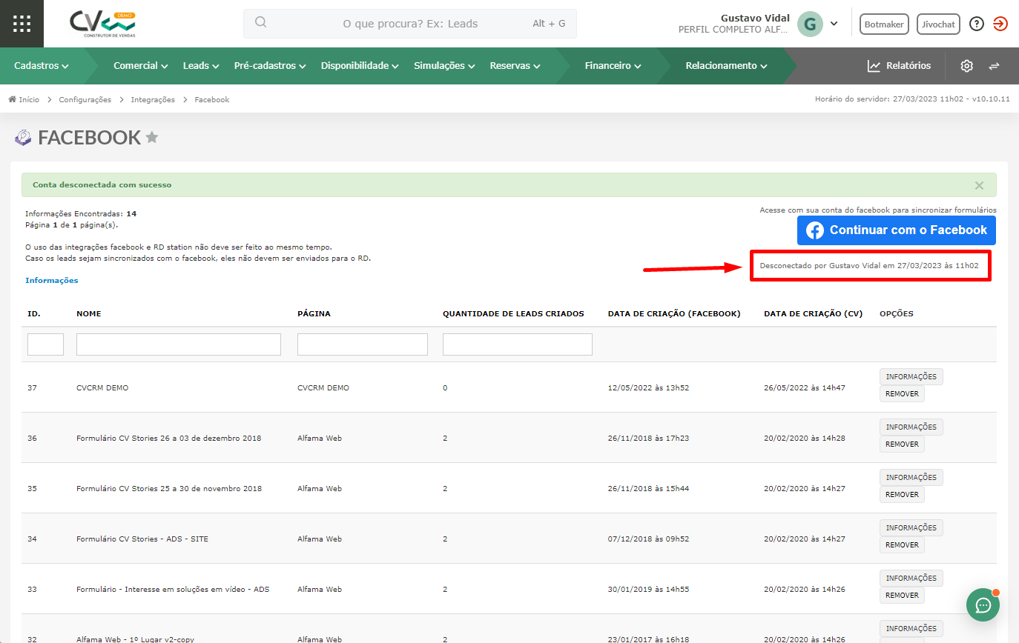Image resolution: width=1019 pixels, height=643 pixels.
Task: Click the swap arrows icon
Action: [994, 66]
